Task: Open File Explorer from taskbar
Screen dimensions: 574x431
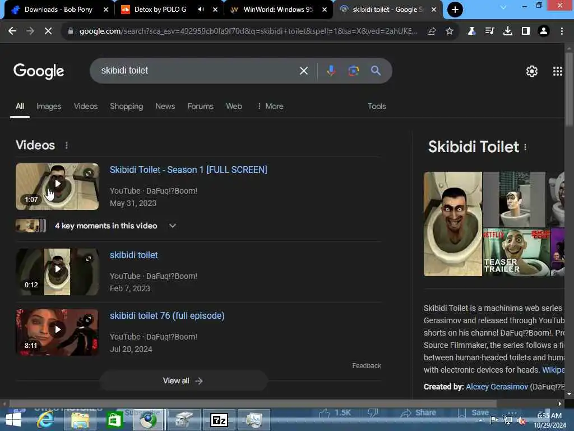Action: pos(80,420)
